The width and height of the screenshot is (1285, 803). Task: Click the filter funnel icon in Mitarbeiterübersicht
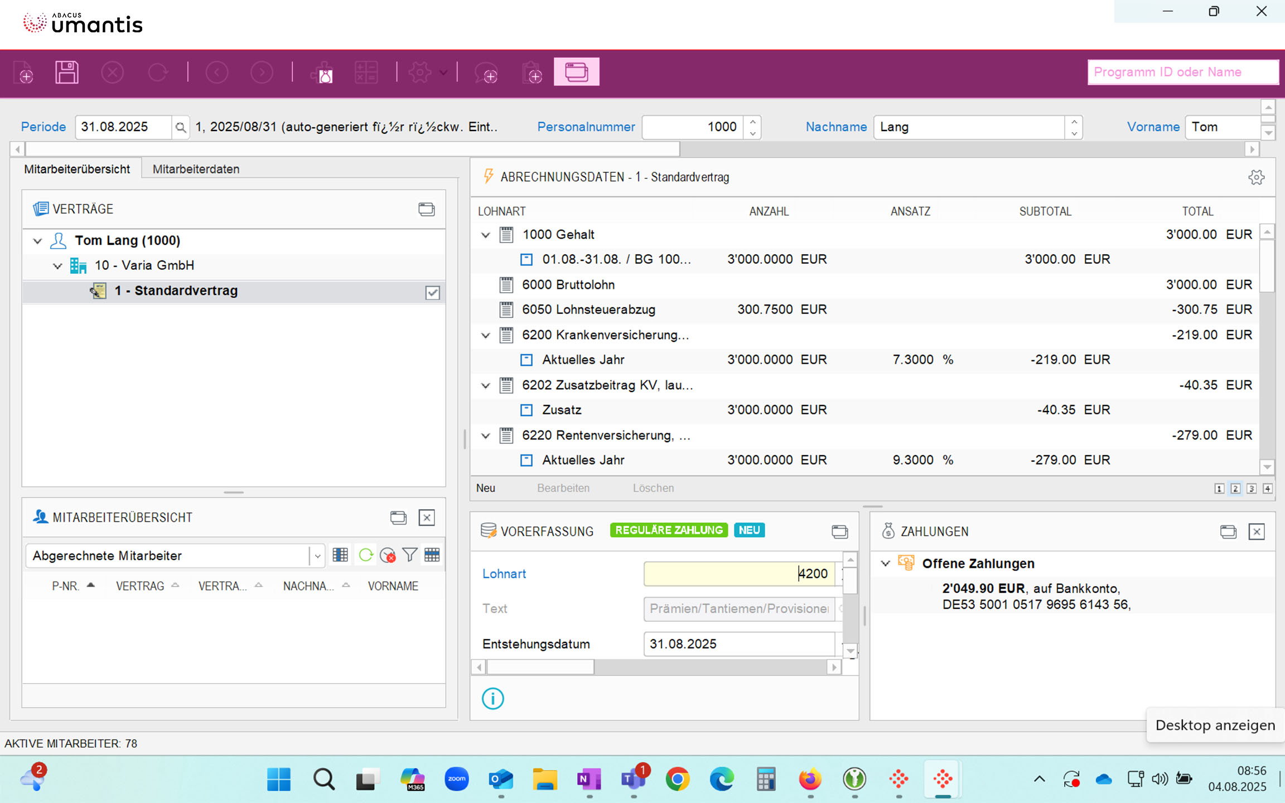pyautogui.click(x=409, y=555)
